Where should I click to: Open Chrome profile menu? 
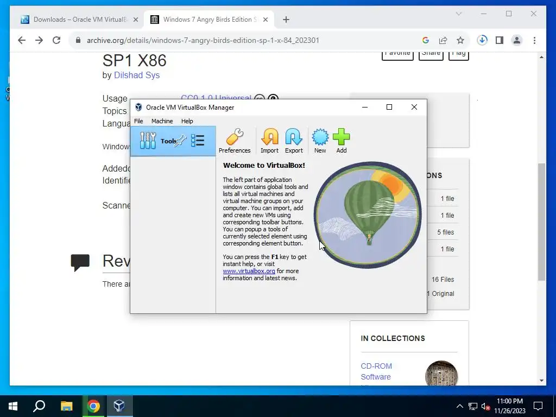pos(517,40)
